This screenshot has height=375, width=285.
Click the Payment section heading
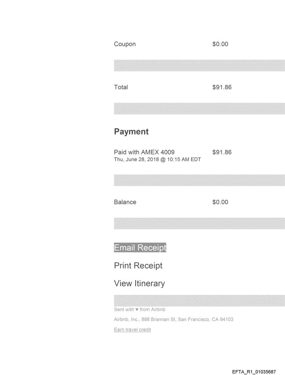coord(131,132)
